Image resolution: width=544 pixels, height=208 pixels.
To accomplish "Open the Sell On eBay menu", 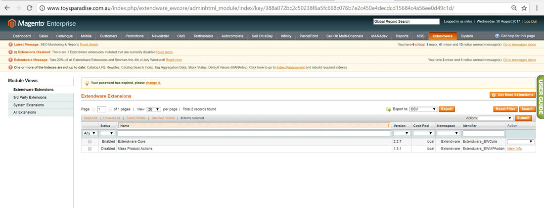I will point(262,36).
